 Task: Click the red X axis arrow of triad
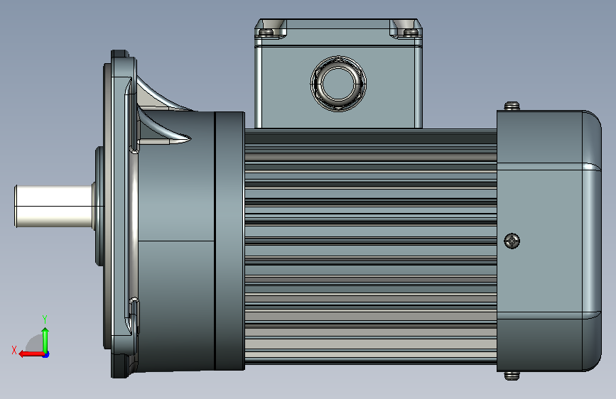tap(31, 354)
